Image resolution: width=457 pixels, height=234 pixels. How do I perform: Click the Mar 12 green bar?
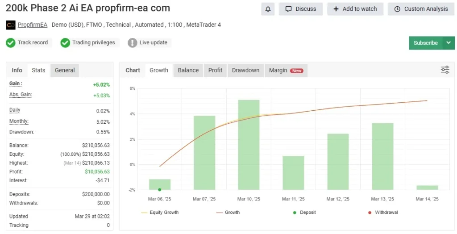click(x=338, y=162)
